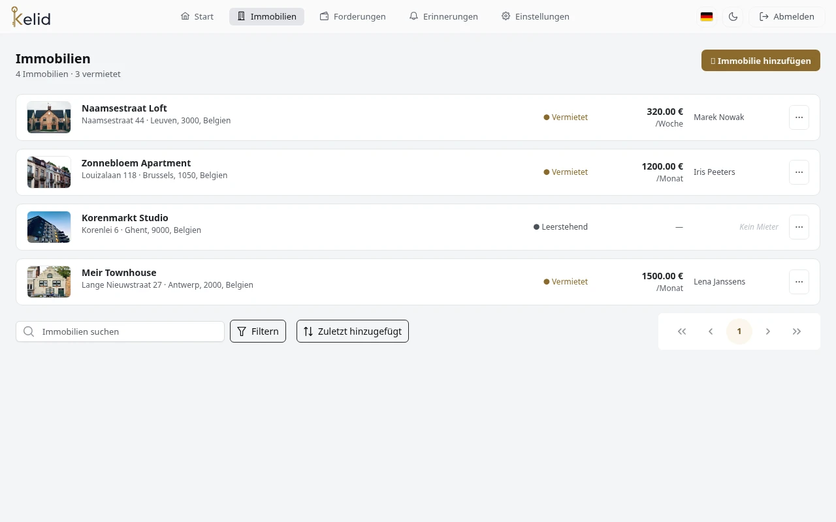836x522 pixels.
Task: Click the Meir Townhouse title
Action: point(119,273)
